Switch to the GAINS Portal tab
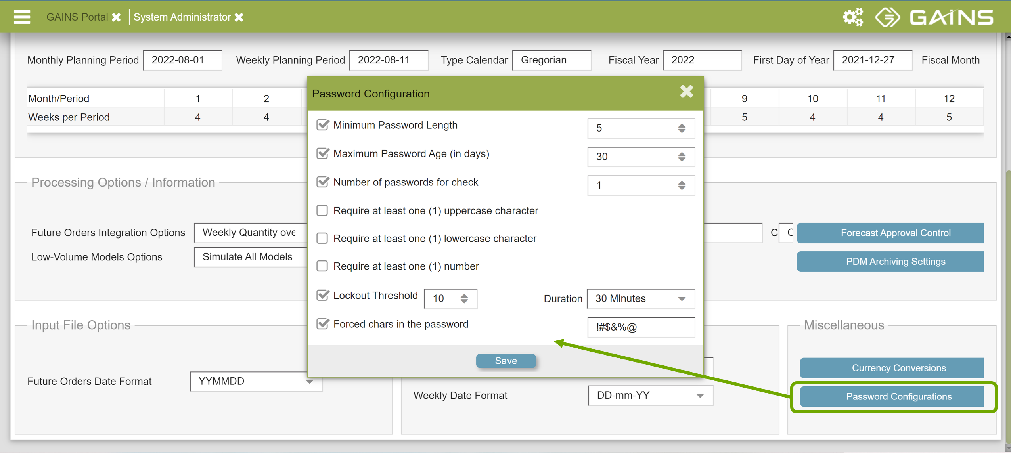This screenshot has width=1011, height=453. click(77, 17)
